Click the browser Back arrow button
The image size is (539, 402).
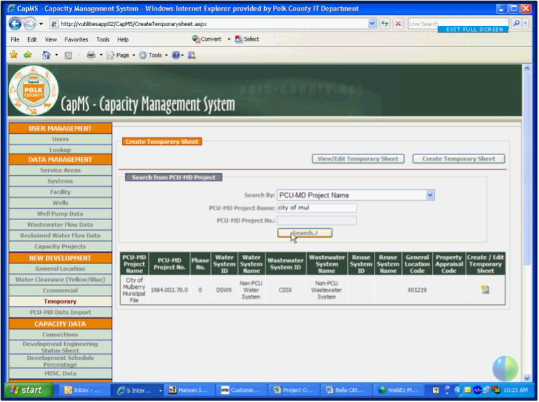point(15,23)
